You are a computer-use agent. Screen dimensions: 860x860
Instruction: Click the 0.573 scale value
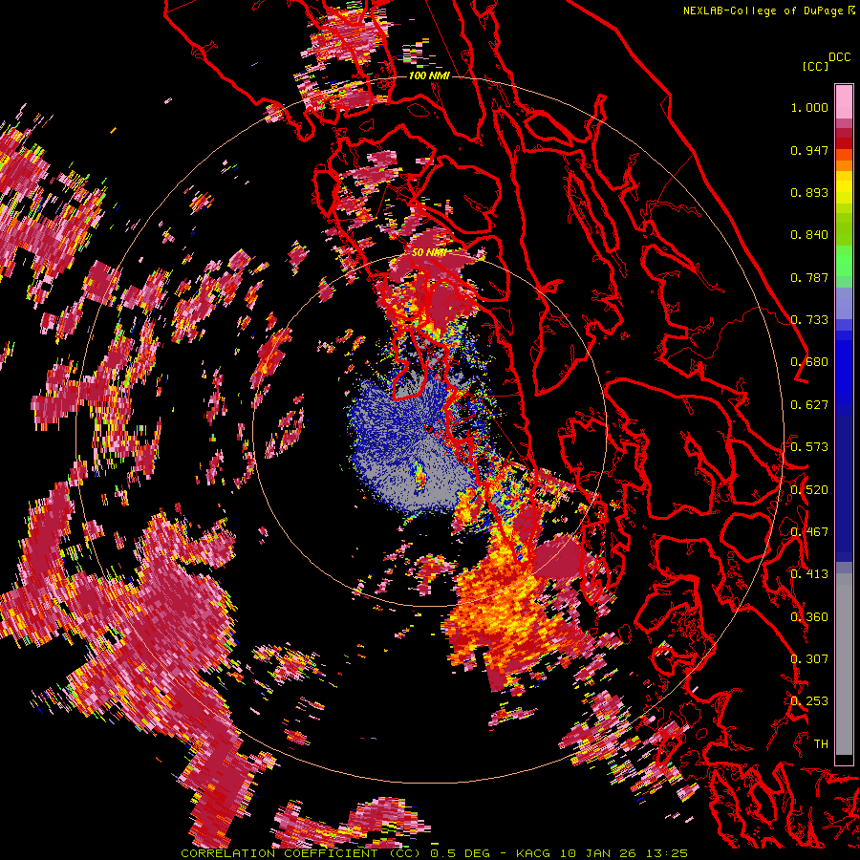(809, 447)
